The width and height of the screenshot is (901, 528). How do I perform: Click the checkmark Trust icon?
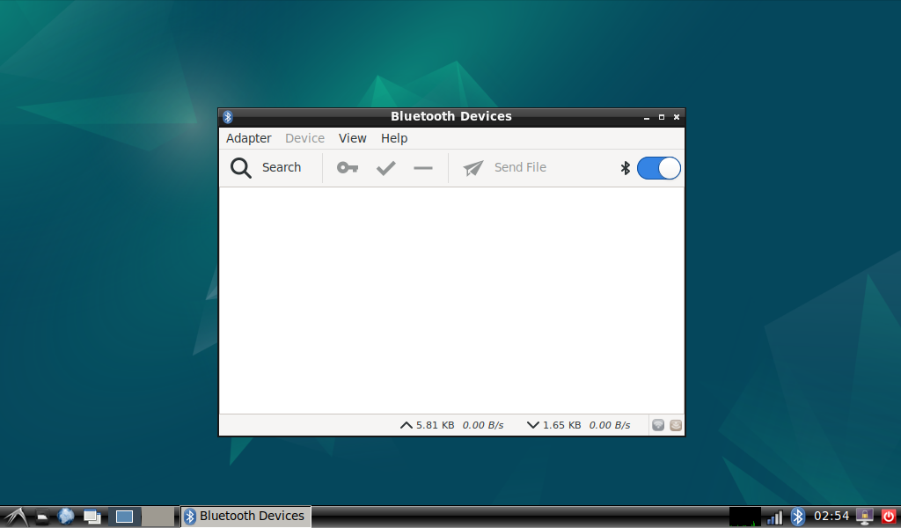385,168
